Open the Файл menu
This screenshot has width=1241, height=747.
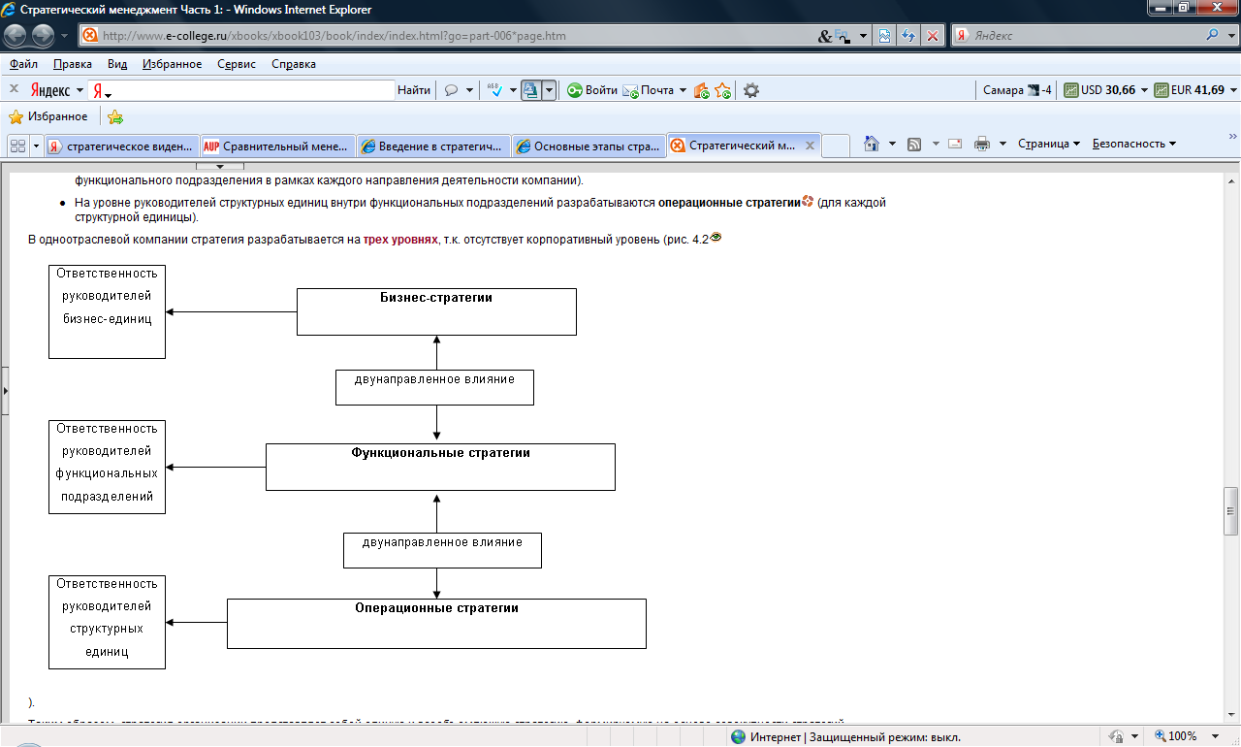[x=24, y=64]
